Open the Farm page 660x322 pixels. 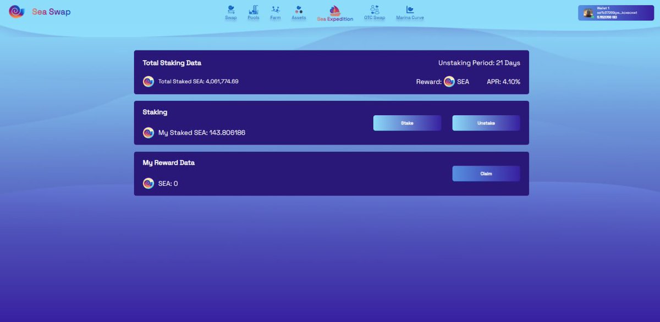click(x=276, y=13)
